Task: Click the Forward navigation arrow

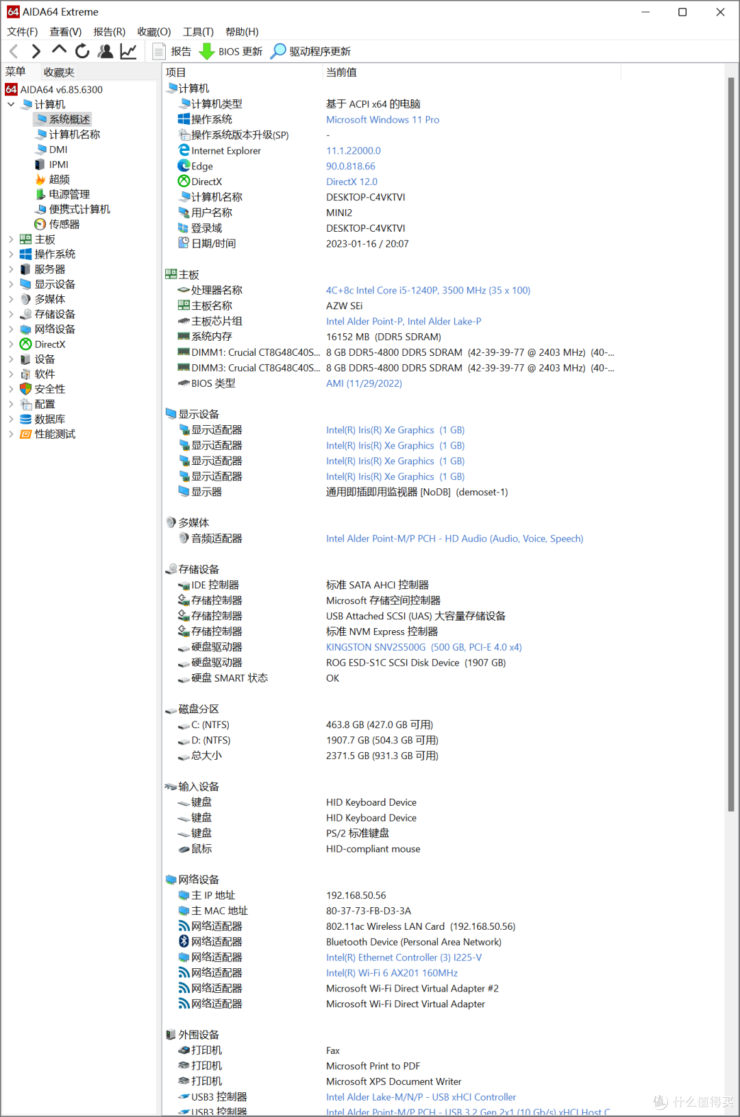Action: pos(36,51)
